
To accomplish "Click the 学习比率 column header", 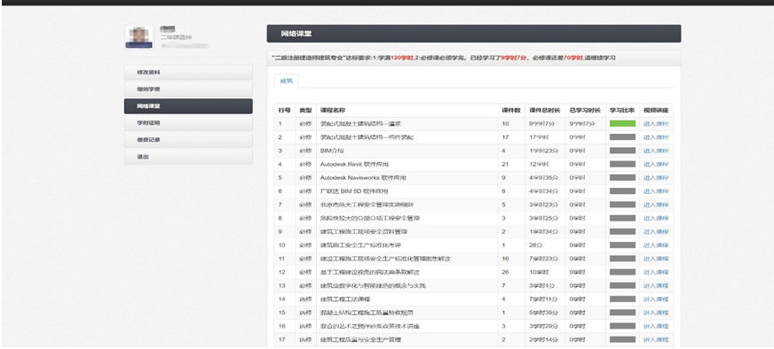I will pos(622,111).
